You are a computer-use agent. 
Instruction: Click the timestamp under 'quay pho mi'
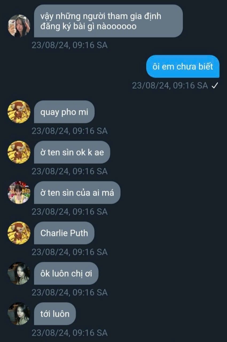[69, 131]
